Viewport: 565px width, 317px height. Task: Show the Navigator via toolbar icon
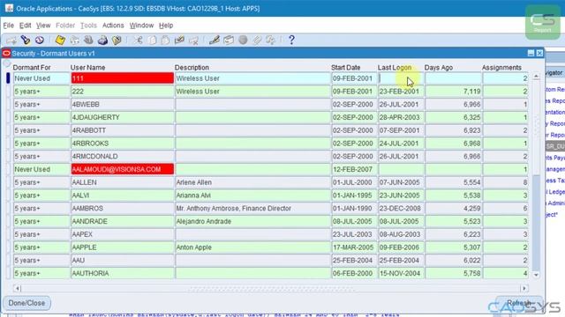(39, 40)
